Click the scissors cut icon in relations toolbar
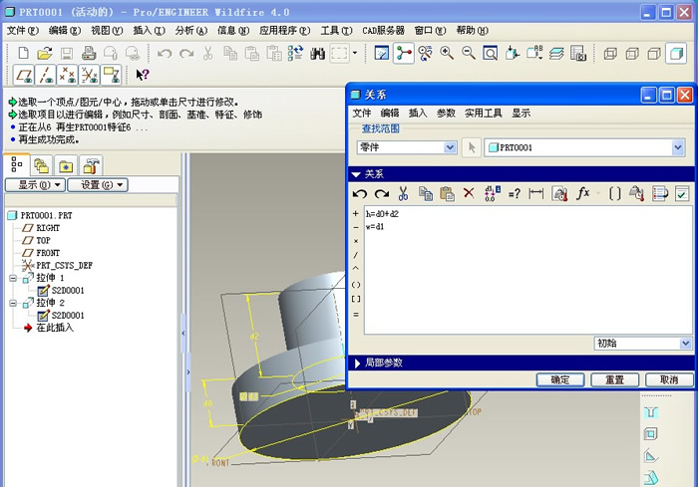This screenshot has width=698, height=487. [403, 193]
